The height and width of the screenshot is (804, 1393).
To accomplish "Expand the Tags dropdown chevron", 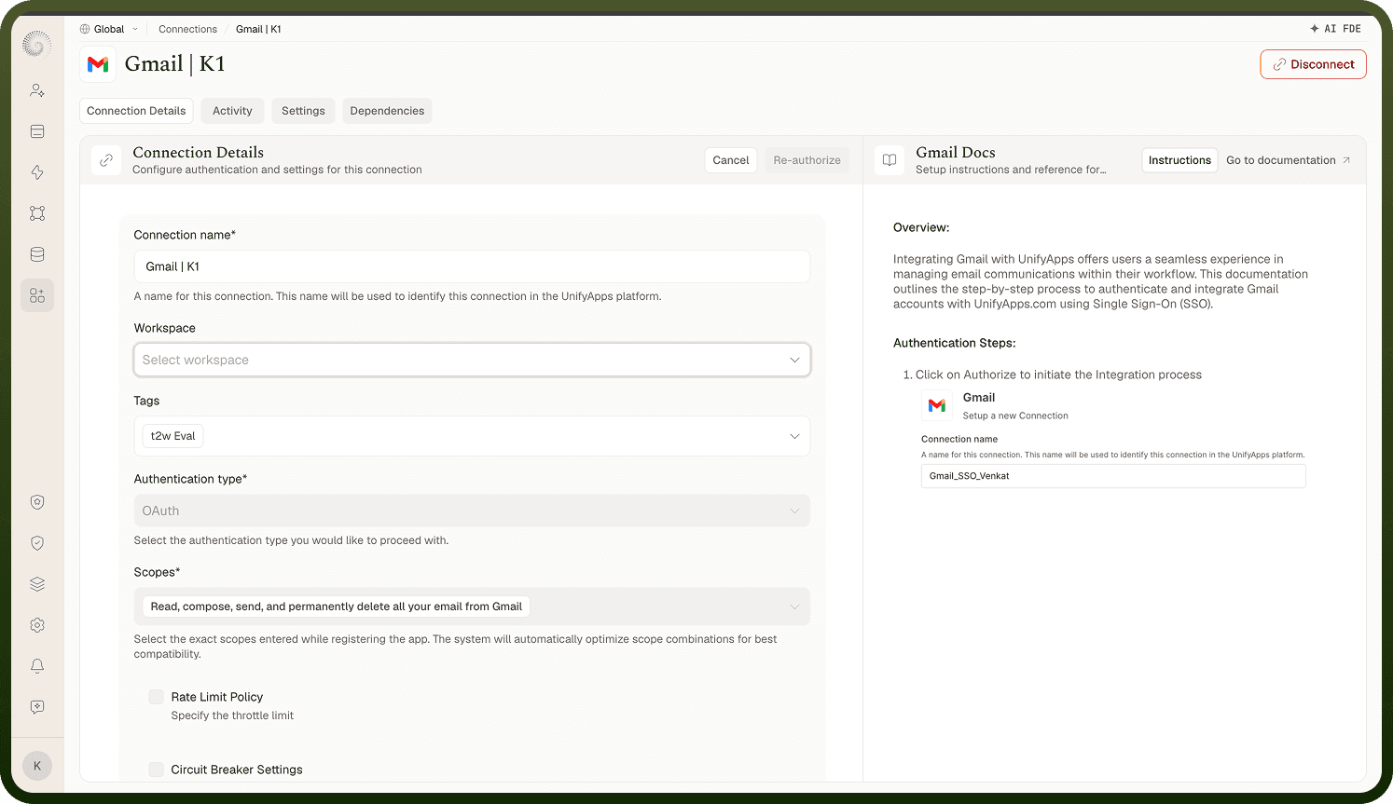I will tap(794, 436).
